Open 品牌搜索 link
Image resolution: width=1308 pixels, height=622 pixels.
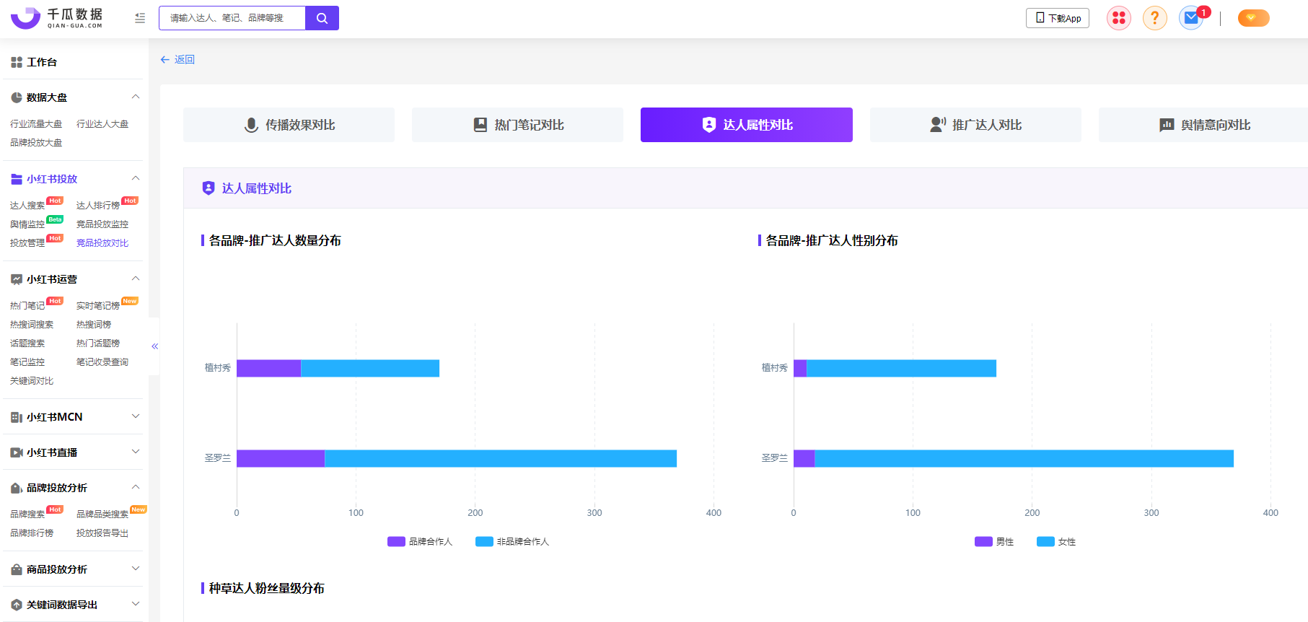27,514
